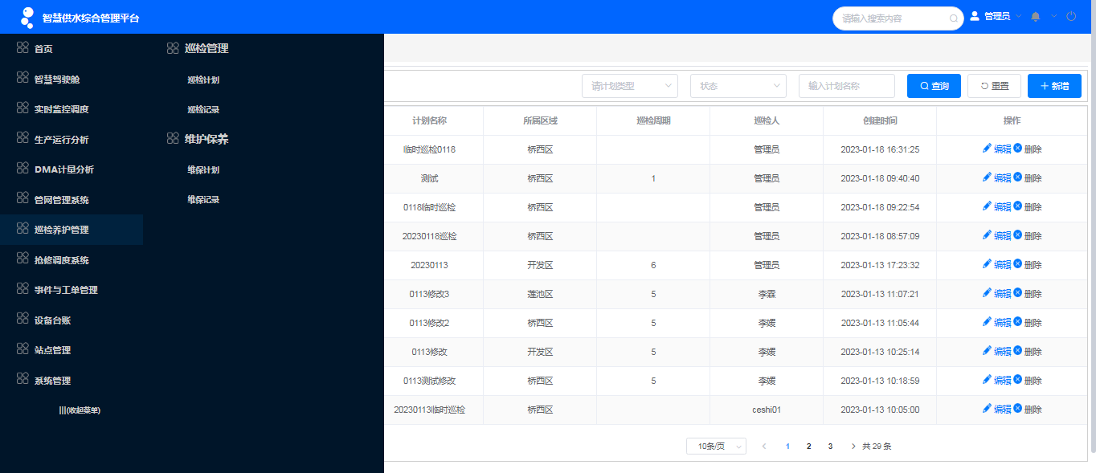The image size is (1096, 473).
Task: Click pencil edit icon for 临时巡检0118 row
Action: pos(987,149)
